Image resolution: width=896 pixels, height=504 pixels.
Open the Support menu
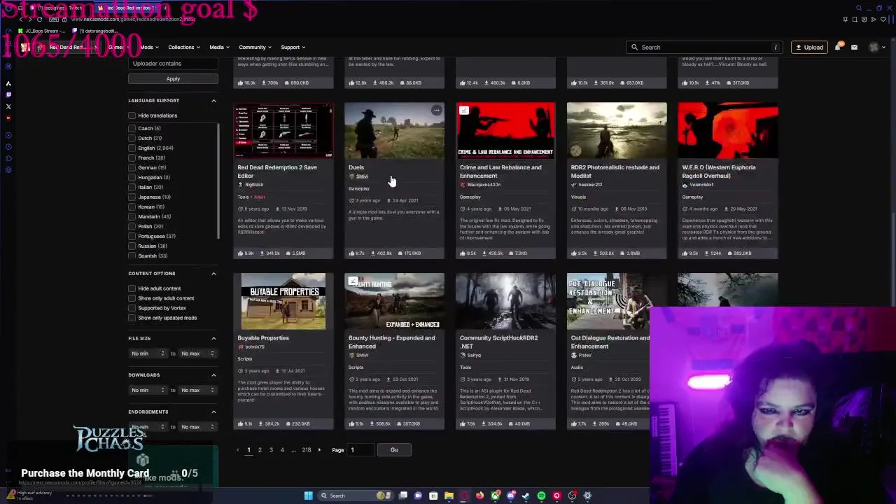click(x=293, y=47)
